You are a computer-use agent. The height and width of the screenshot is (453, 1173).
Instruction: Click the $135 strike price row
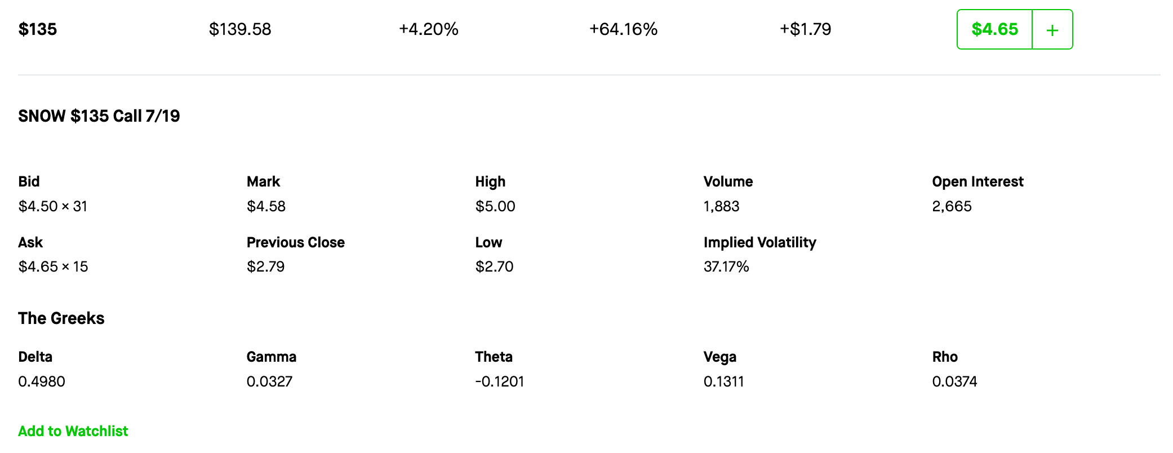[38, 29]
